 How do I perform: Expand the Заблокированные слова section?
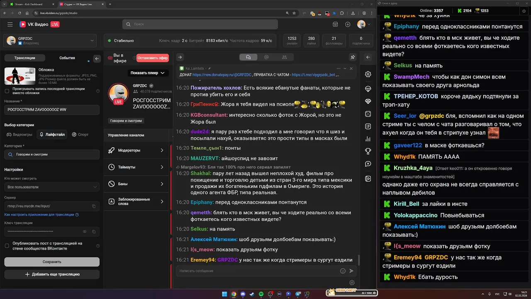click(136, 201)
